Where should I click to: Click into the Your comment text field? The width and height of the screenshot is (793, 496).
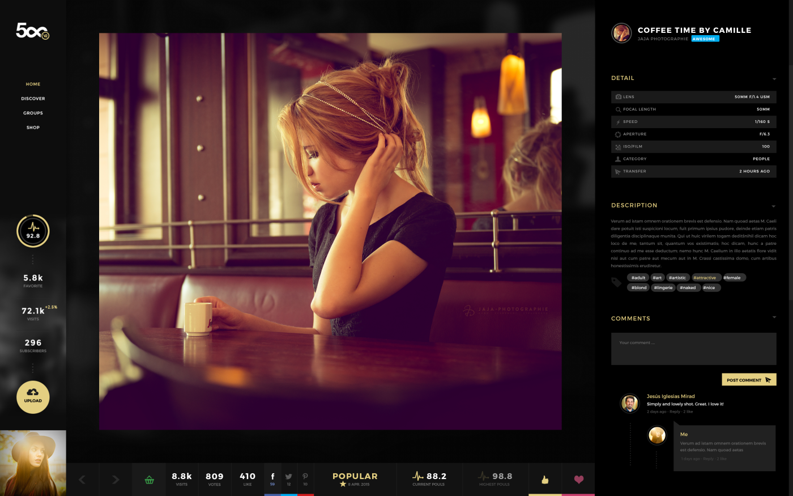(693, 349)
